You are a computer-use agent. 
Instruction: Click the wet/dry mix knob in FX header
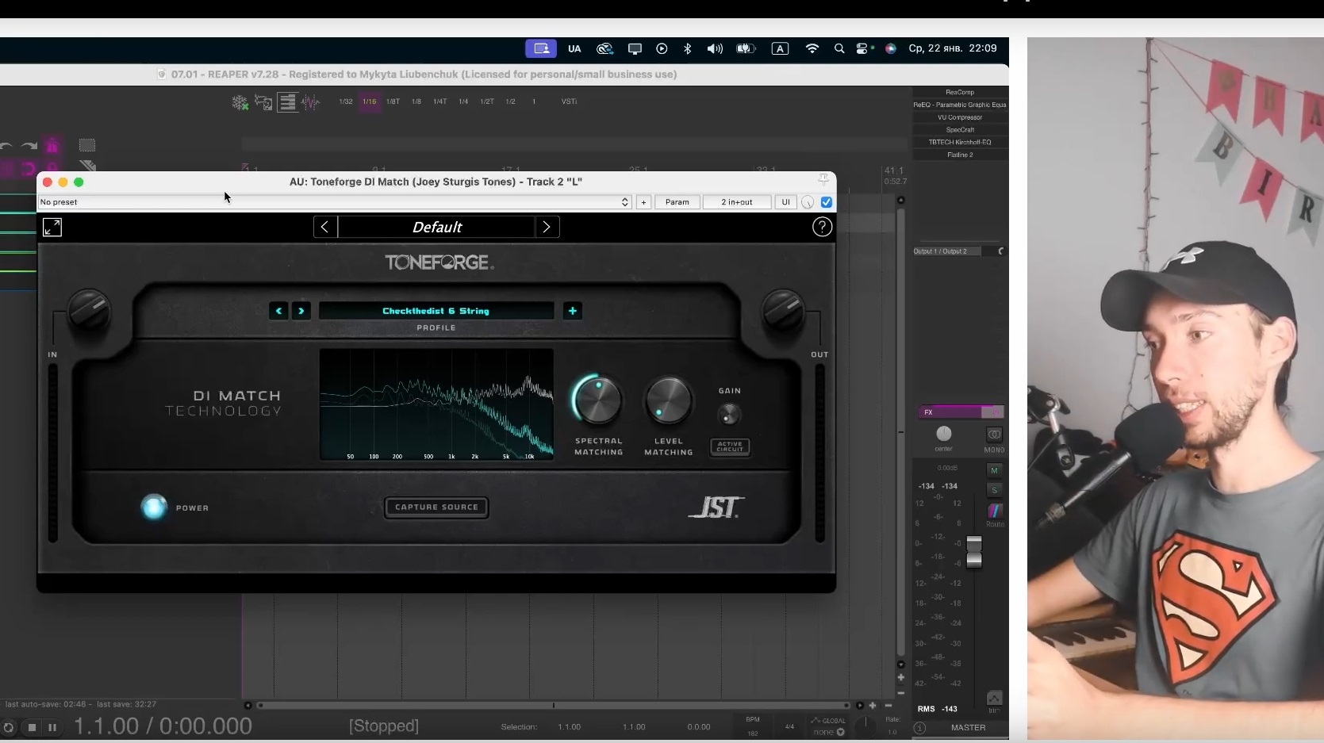point(808,202)
